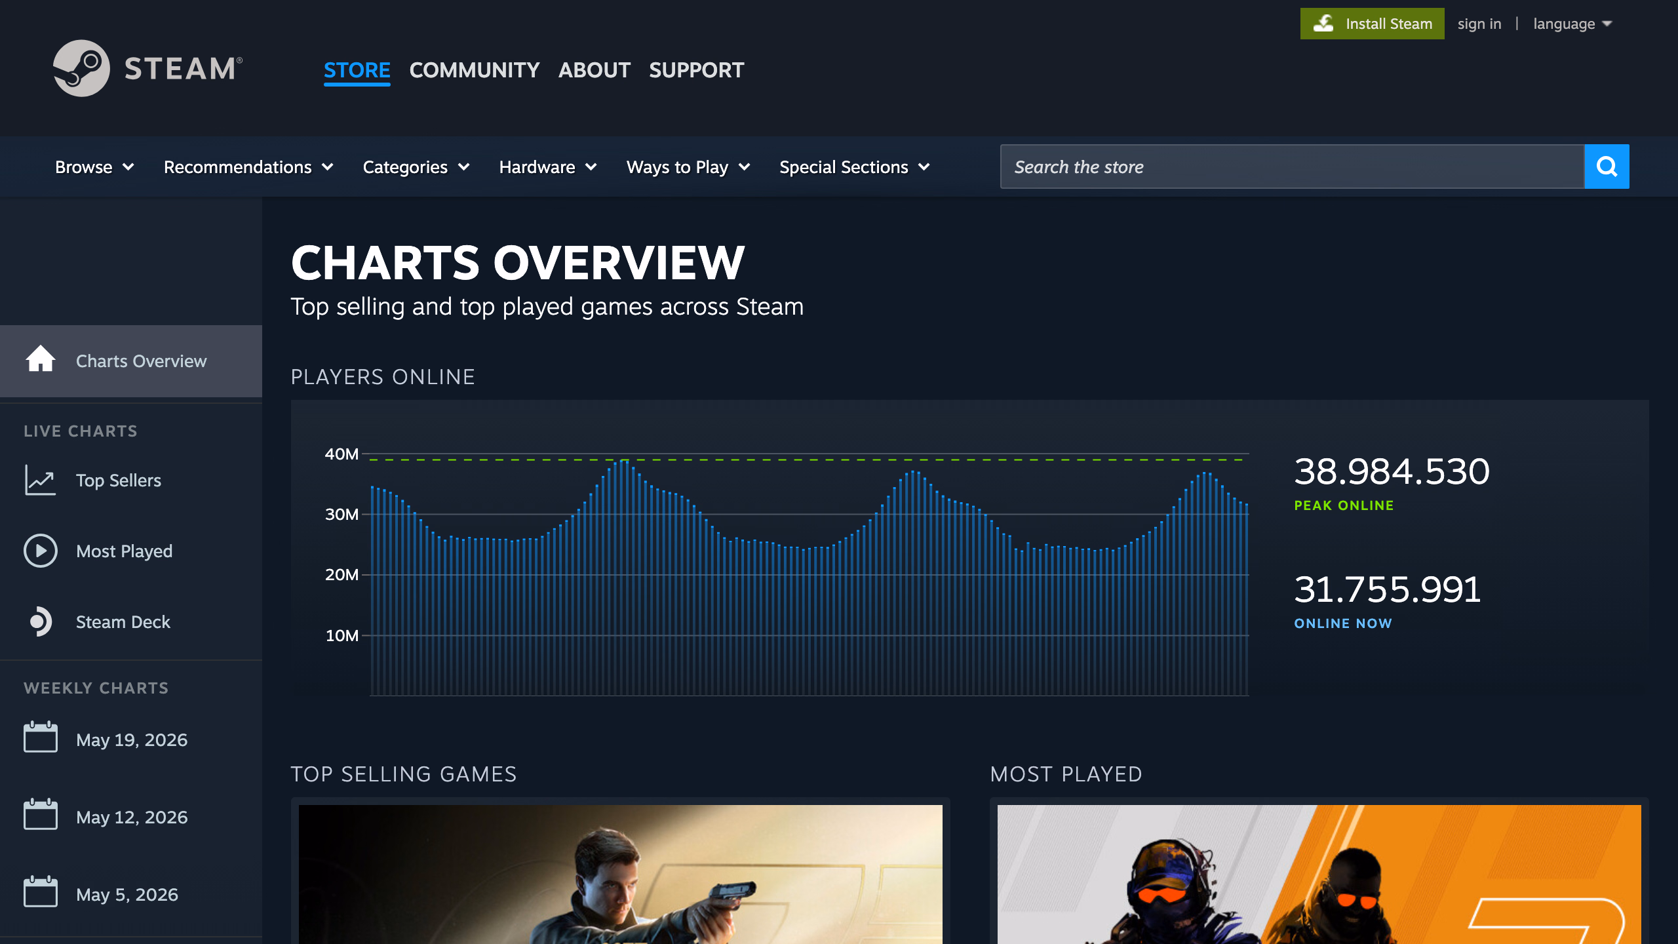Select Charts Overview in the sidebar
This screenshot has height=944, width=1678.
point(131,361)
